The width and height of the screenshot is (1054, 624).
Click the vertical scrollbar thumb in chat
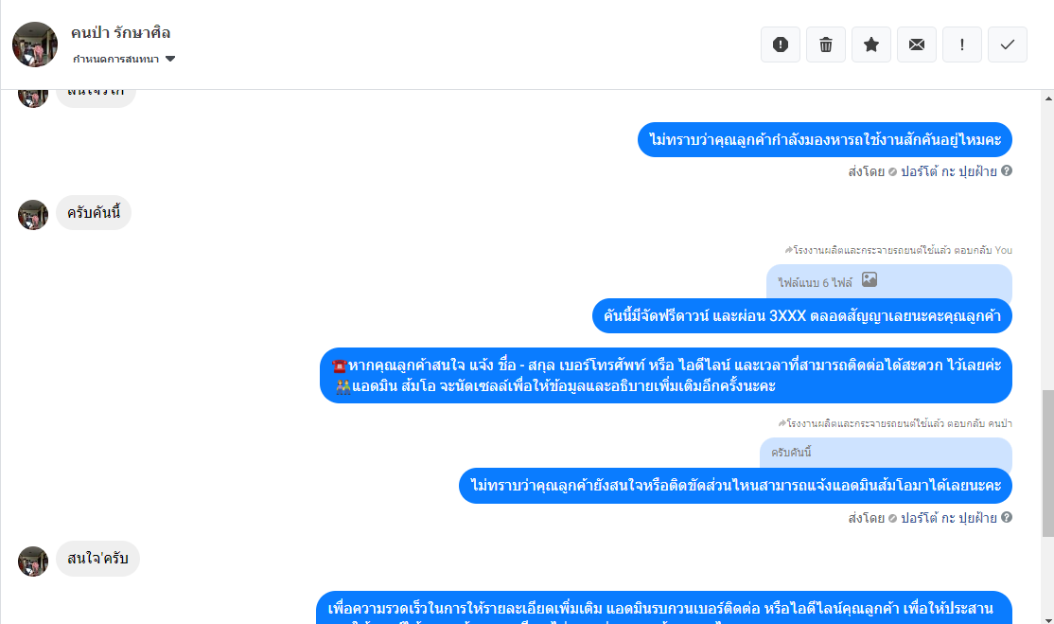click(1048, 463)
